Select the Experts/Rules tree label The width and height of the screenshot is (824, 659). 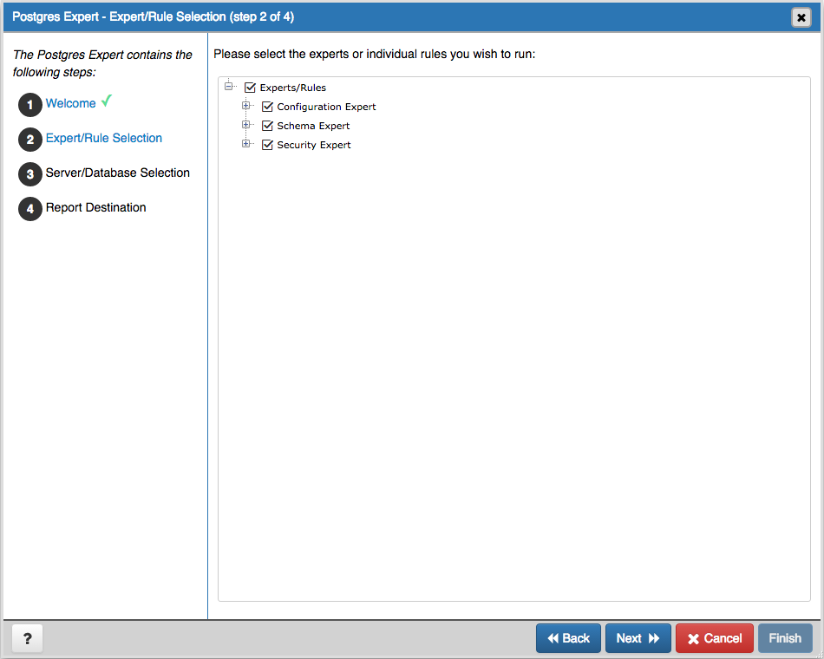tap(292, 88)
